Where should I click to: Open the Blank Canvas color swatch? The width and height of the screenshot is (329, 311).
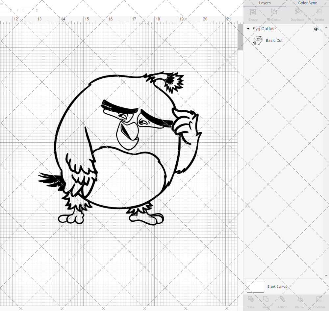pyautogui.click(x=255, y=287)
